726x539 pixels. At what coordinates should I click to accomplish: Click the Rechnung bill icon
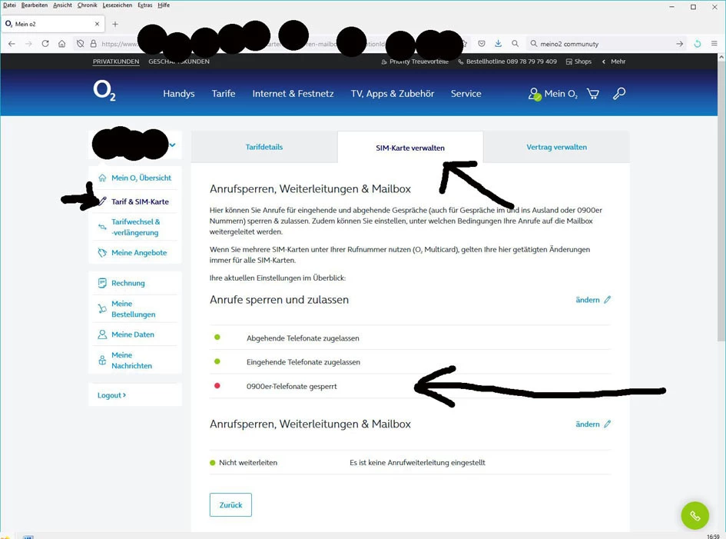pyautogui.click(x=102, y=283)
